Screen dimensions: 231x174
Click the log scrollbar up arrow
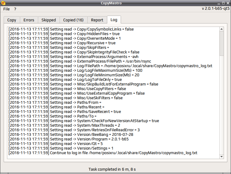tap(222, 29)
